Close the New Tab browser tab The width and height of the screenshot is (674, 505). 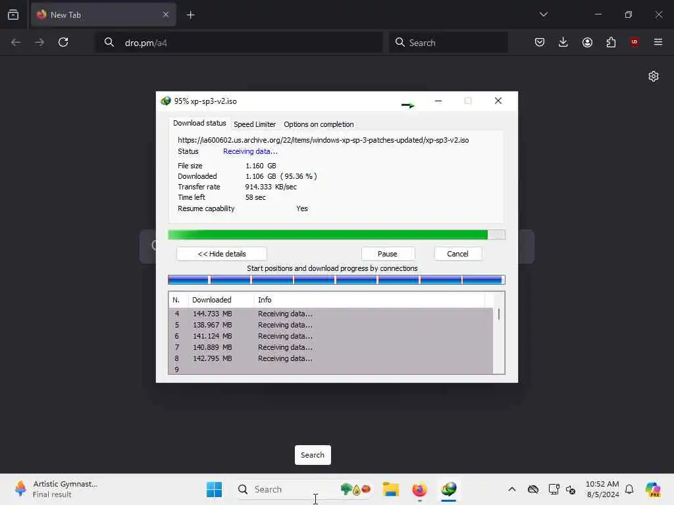165,14
